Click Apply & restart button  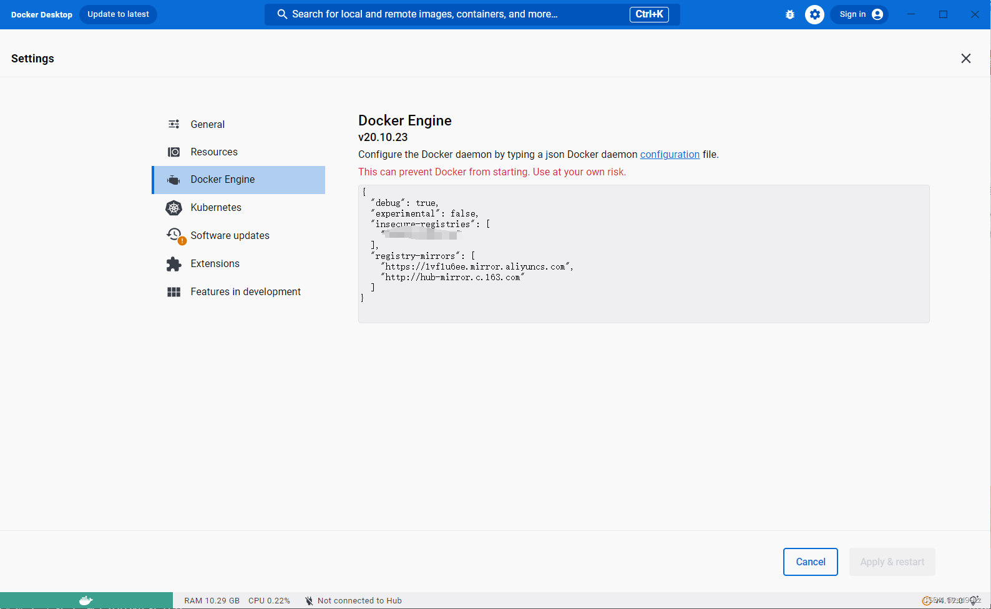click(892, 562)
